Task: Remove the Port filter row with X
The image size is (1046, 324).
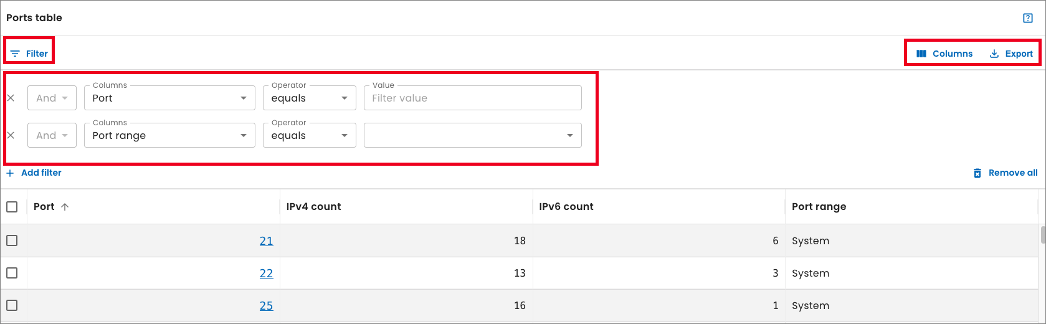Action: tap(11, 98)
